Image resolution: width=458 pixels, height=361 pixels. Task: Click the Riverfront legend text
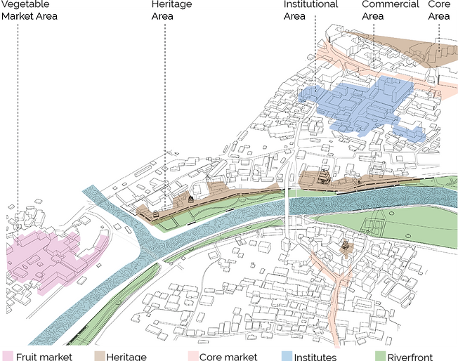tap(410, 357)
